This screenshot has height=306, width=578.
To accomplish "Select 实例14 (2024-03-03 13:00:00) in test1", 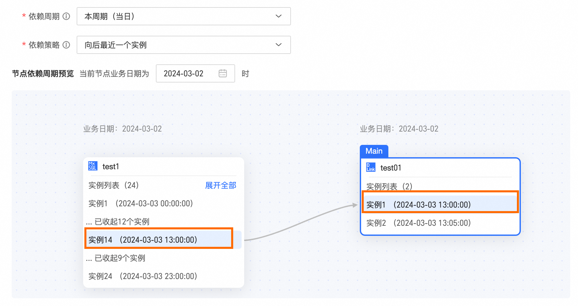I will pyautogui.click(x=143, y=240).
